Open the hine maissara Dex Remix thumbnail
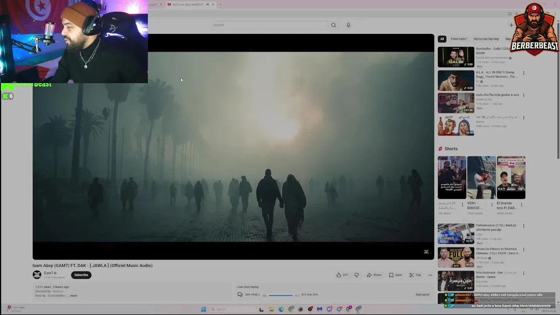 pyautogui.click(x=456, y=281)
